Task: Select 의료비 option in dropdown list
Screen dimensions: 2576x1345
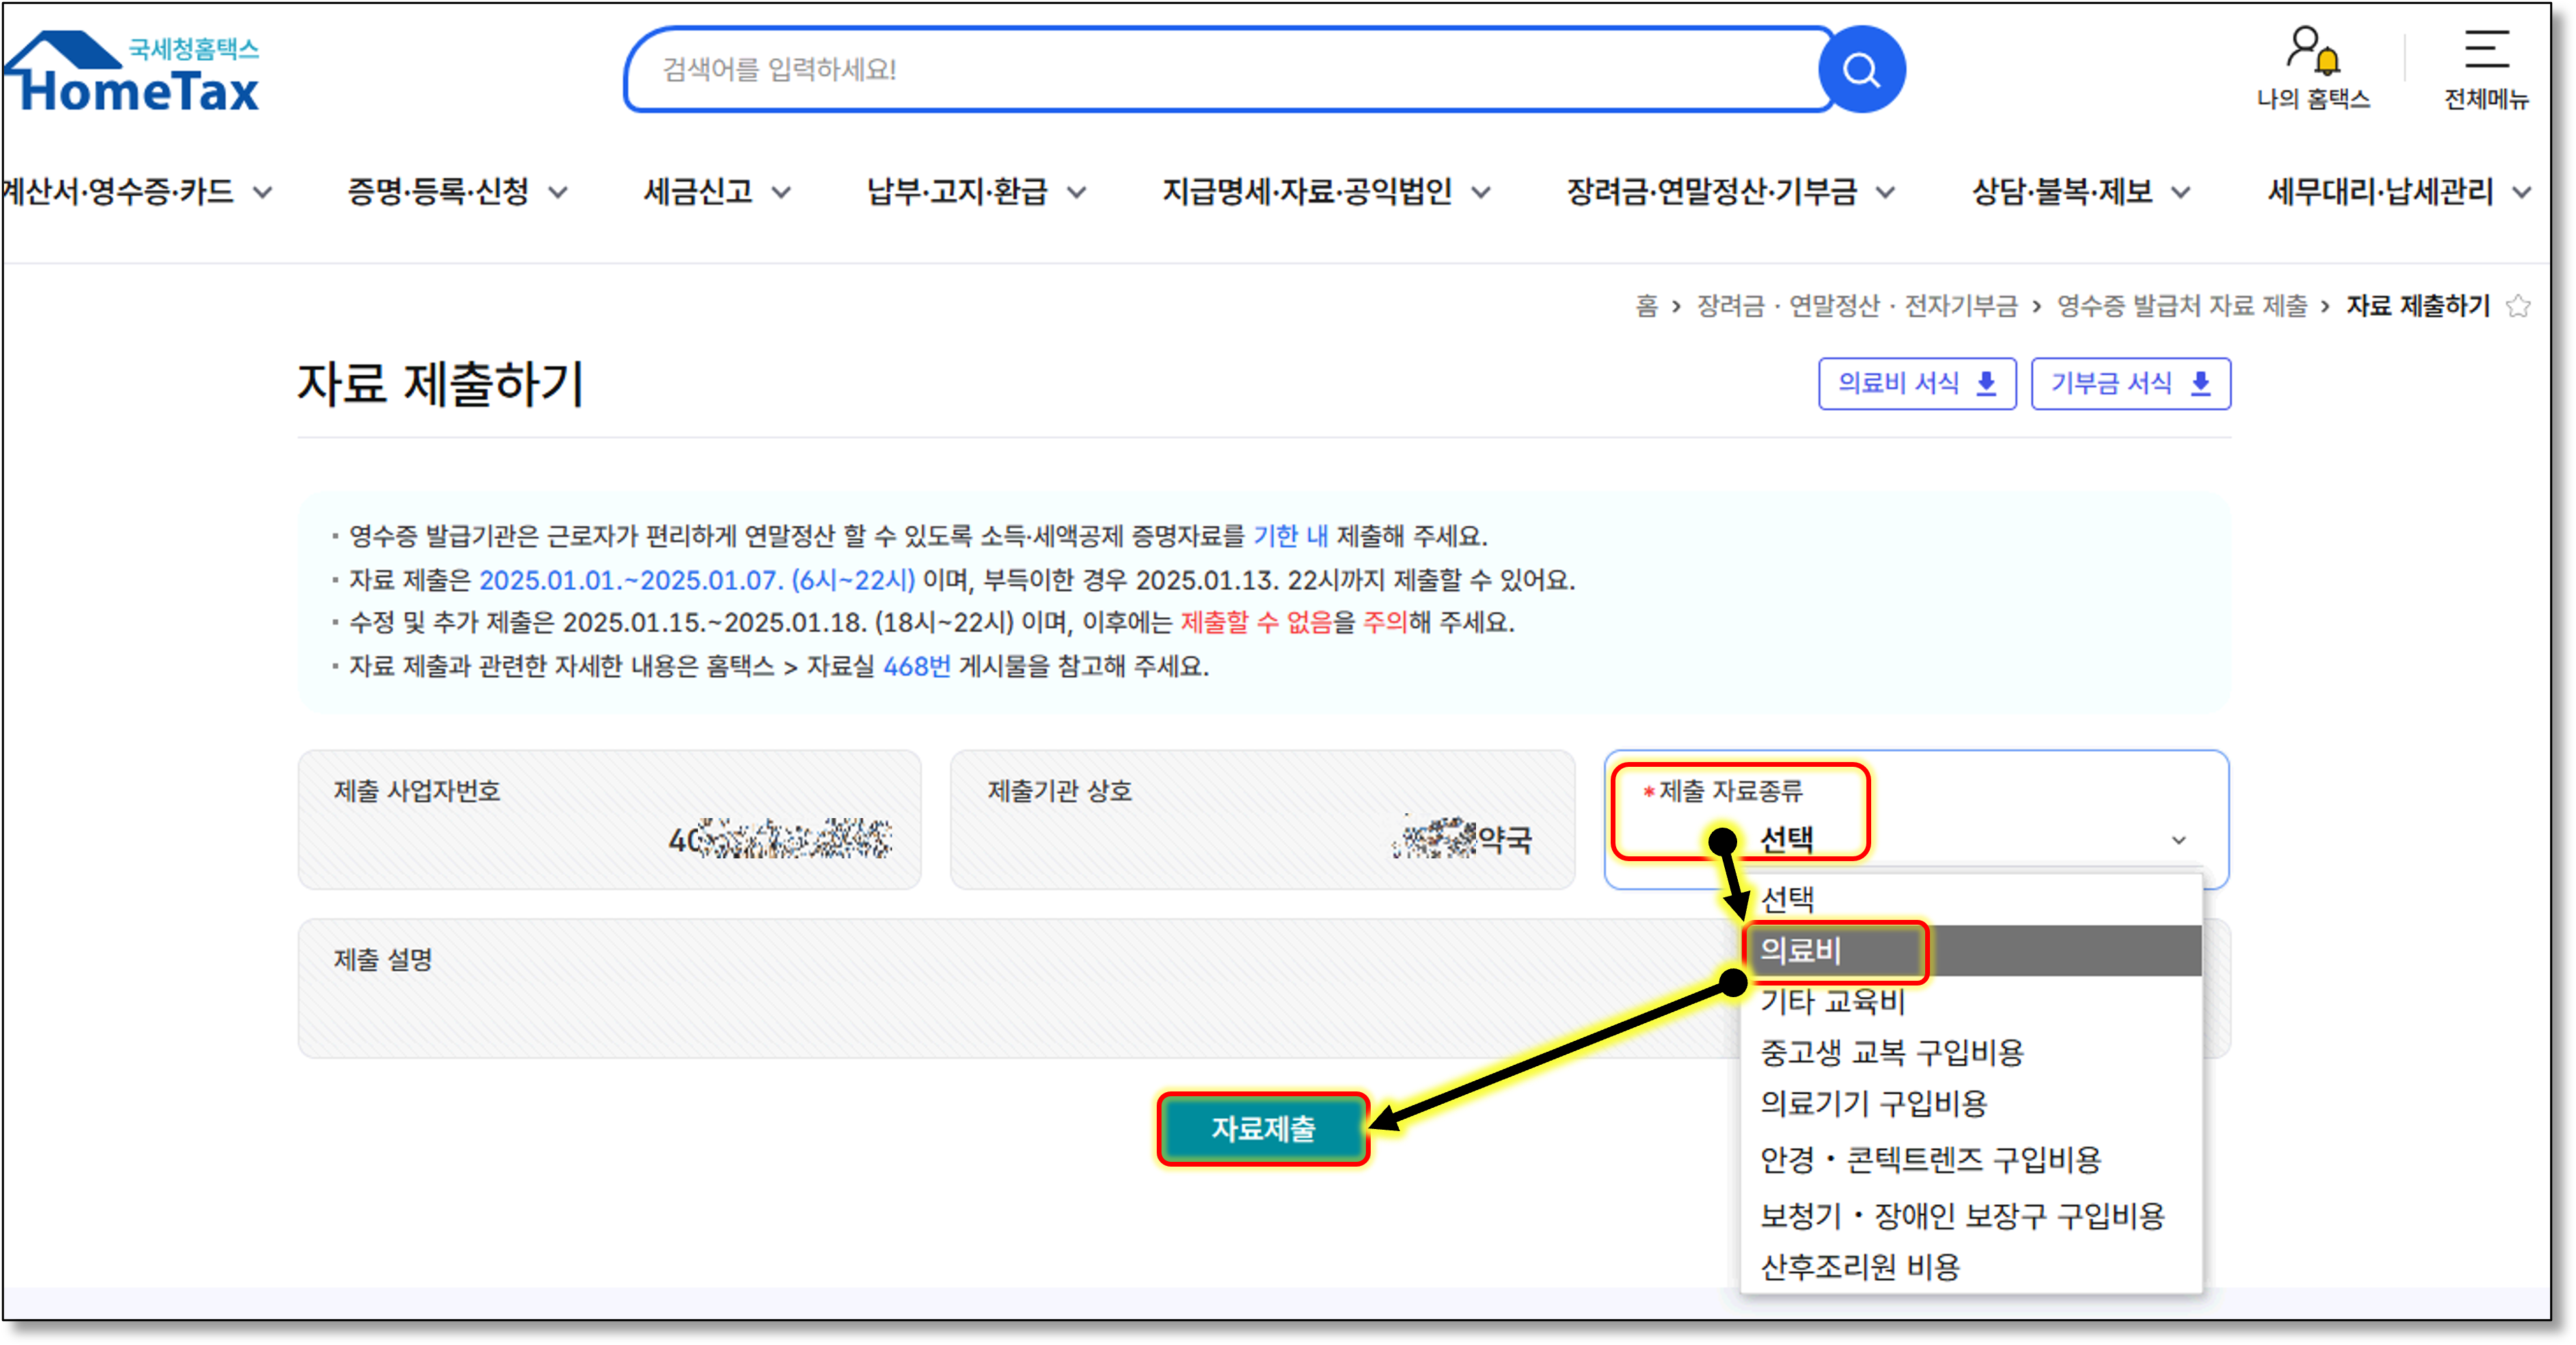Action: pyautogui.click(x=1801, y=950)
